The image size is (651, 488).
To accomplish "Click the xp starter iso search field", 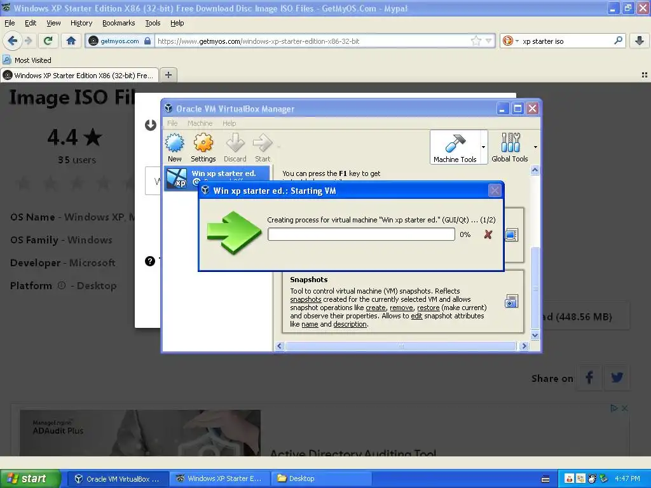I will pyautogui.click(x=566, y=41).
